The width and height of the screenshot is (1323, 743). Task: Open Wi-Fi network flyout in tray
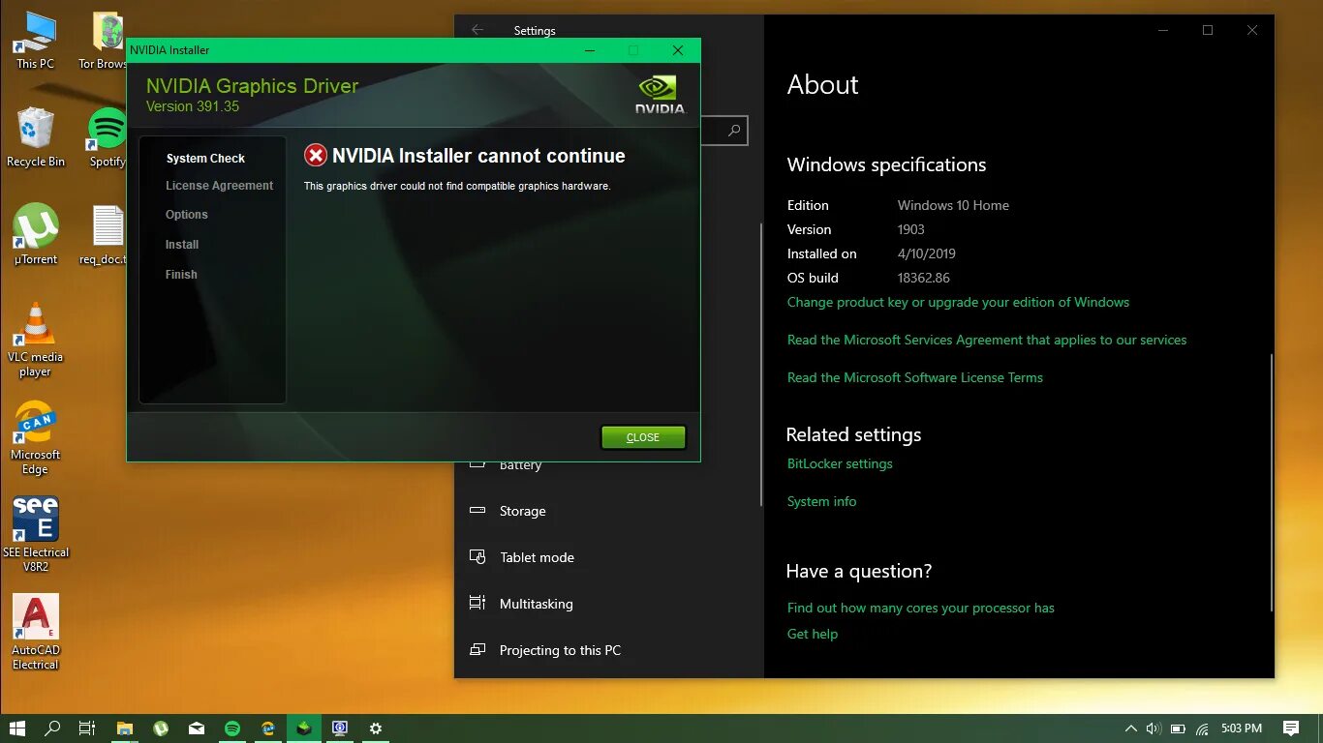pyautogui.click(x=1202, y=728)
